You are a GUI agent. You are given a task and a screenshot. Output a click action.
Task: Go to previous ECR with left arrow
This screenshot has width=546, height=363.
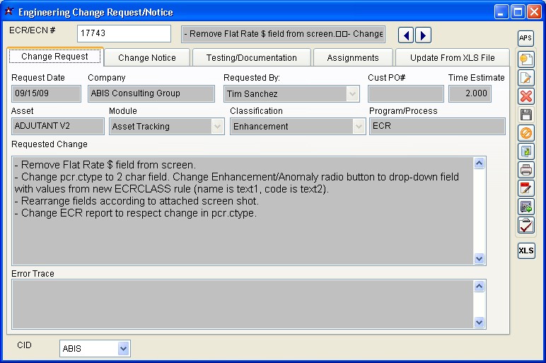(406, 35)
